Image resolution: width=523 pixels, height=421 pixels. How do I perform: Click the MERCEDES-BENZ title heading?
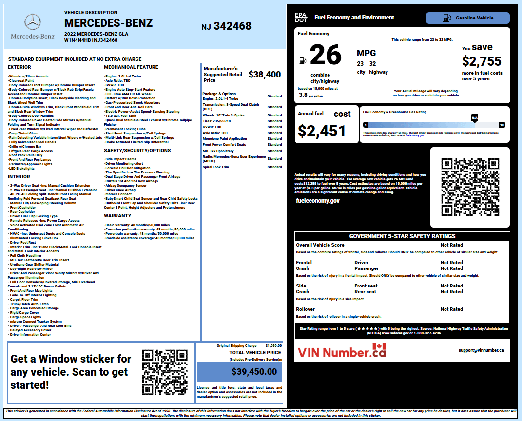click(x=108, y=23)
